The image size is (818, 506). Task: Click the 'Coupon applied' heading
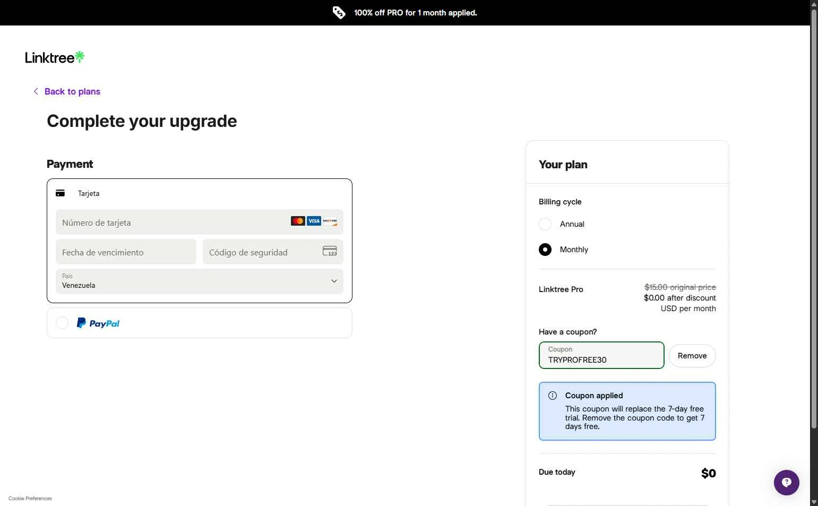tap(594, 396)
